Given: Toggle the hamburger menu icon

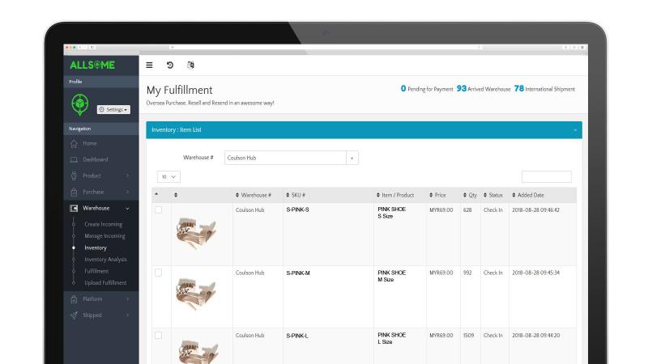Looking at the screenshot, I should tap(149, 66).
